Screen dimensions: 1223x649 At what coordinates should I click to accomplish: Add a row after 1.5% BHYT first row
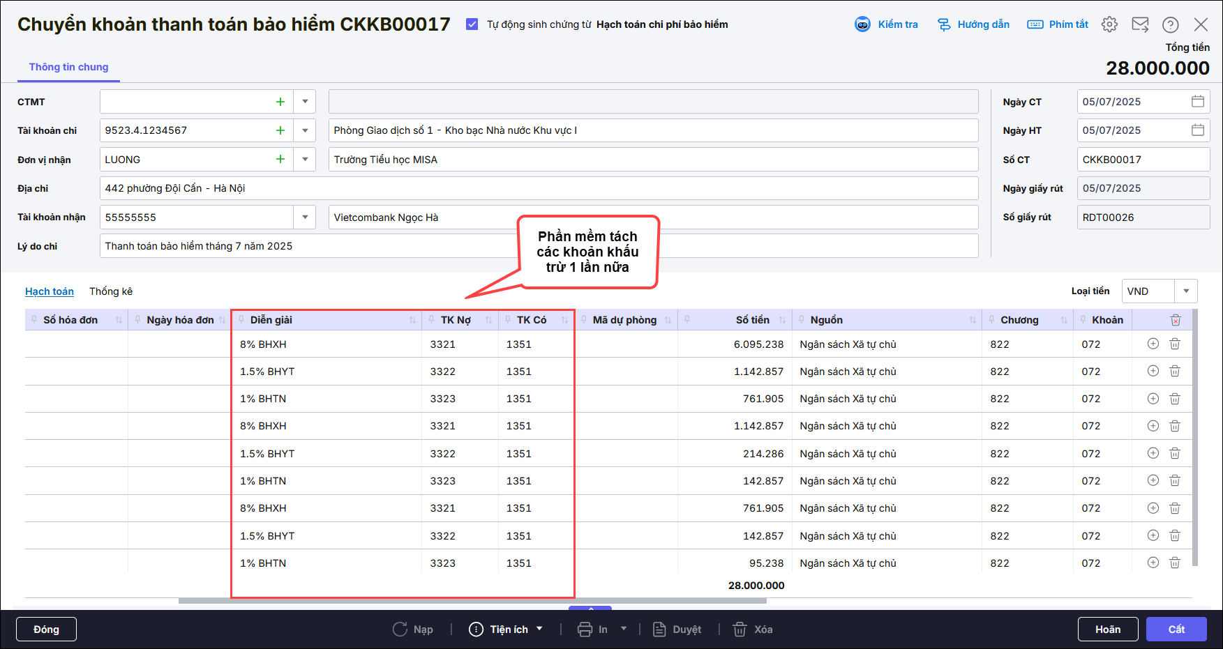coord(1153,371)
